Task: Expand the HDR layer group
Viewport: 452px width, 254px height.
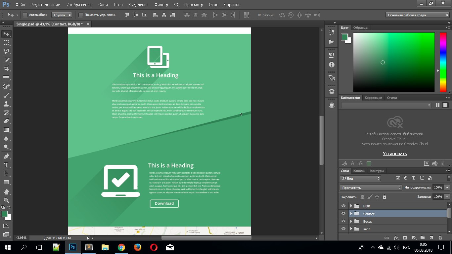Action: [351, 206]
